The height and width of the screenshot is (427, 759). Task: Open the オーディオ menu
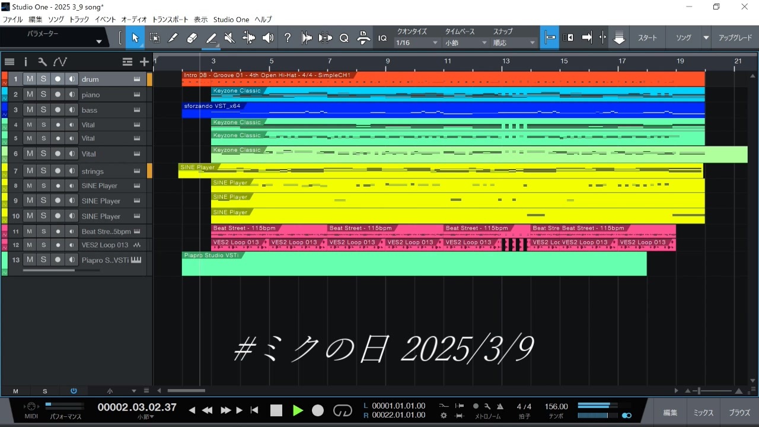(134, 20)
